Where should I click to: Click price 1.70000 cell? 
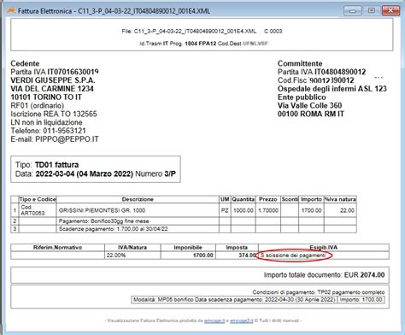268,210
